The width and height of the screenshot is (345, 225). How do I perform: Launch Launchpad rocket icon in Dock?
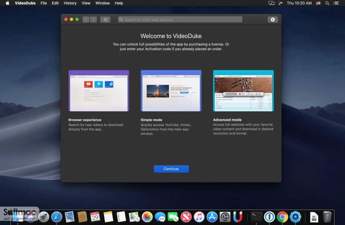pos(43,217)
